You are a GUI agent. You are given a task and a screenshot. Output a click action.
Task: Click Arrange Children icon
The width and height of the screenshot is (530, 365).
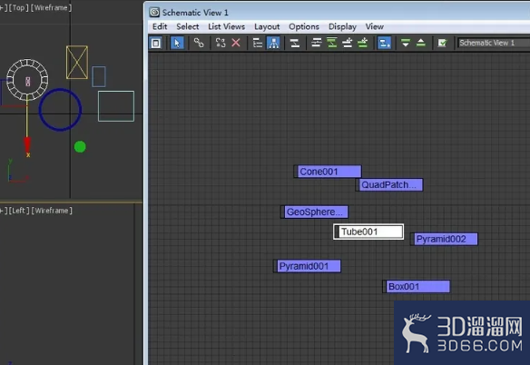[x=317, y=43]
